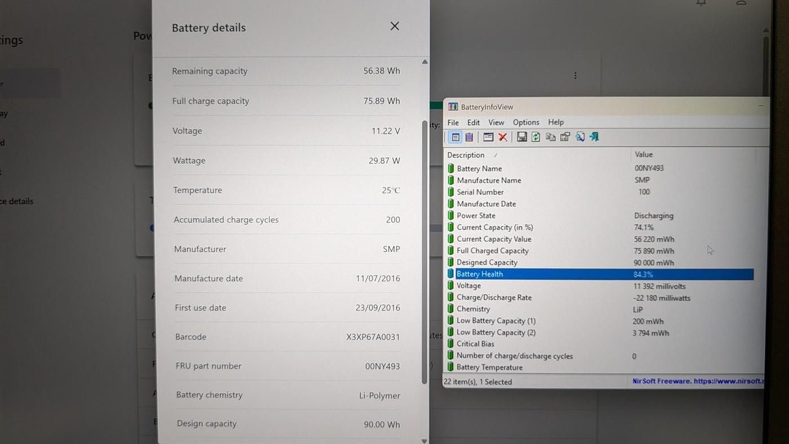Select the Manufacture Name row in BatteryInfoView

(x=600, y=180)
